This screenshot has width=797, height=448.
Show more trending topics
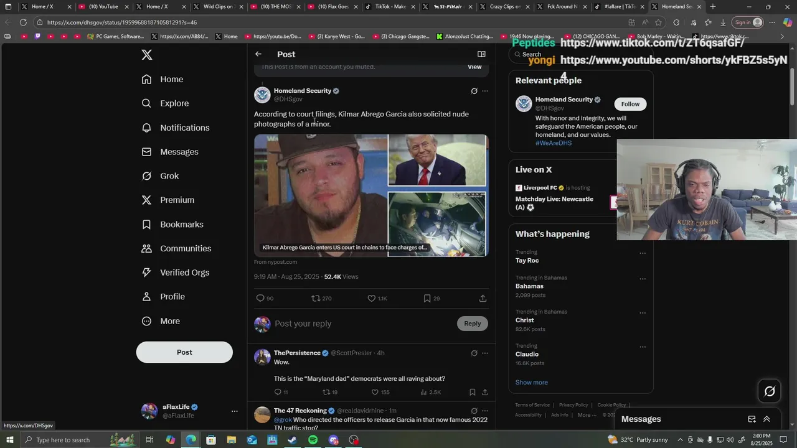point(532,382)
